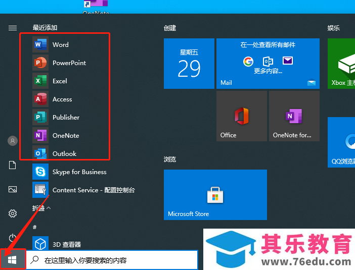355x270 pixels.
Task: Launch PowerPoint from the app list
Action: [70, 63]
